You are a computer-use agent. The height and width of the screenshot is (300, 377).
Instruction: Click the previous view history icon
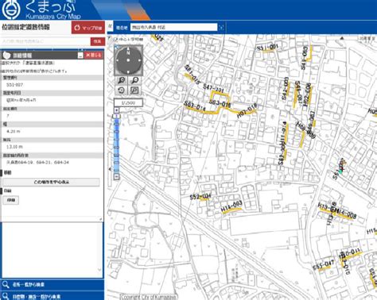pos(122,90)
